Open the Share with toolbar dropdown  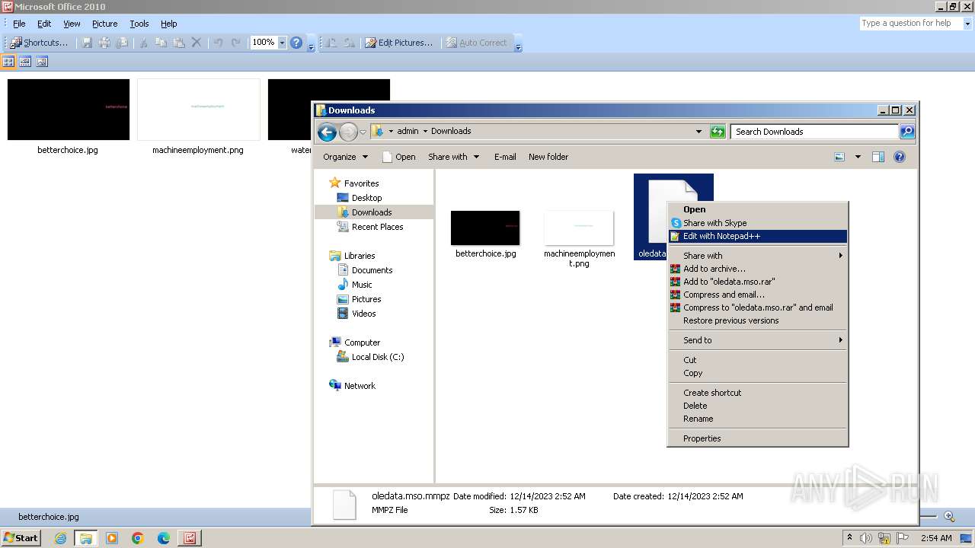454,157
